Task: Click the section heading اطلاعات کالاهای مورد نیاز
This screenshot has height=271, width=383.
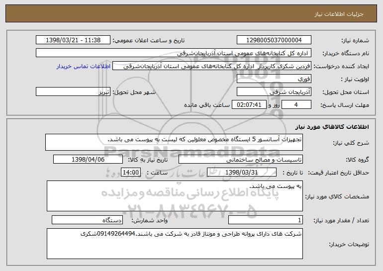Action: pos(332,127)
